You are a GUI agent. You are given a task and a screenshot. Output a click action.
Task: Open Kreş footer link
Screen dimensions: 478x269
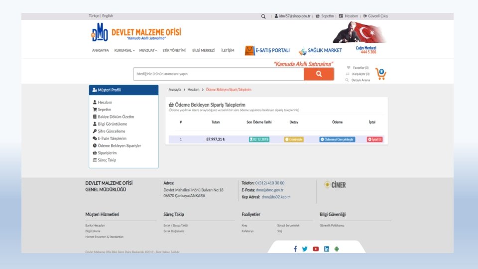[244, 225]
